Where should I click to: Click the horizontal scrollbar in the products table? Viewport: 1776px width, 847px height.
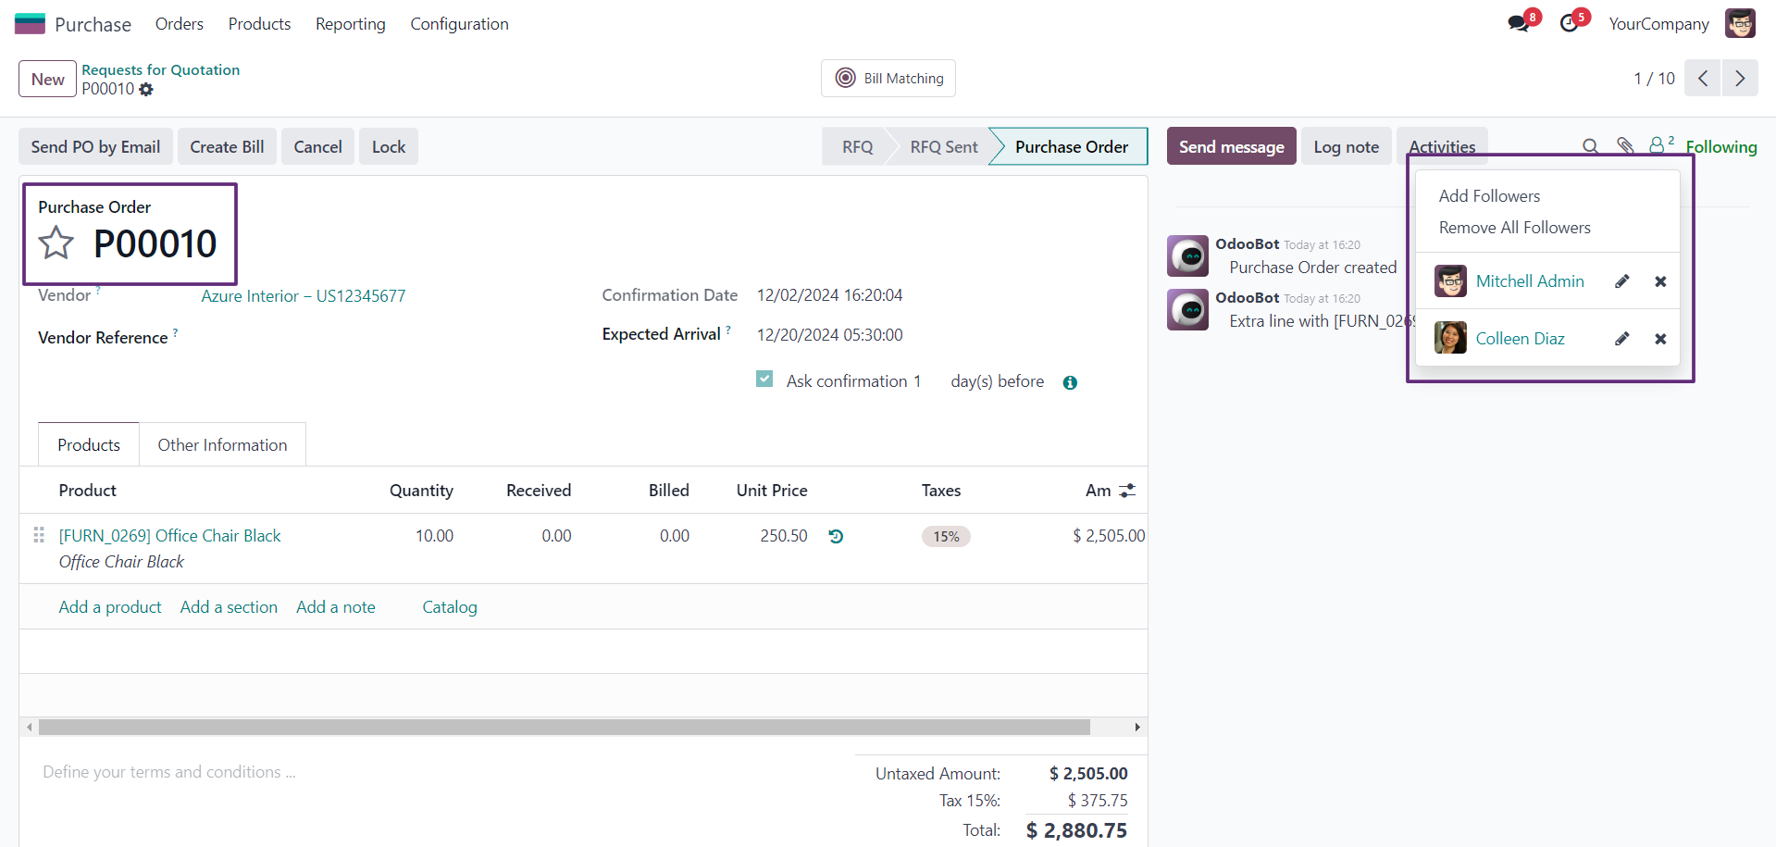coord(564,727)
